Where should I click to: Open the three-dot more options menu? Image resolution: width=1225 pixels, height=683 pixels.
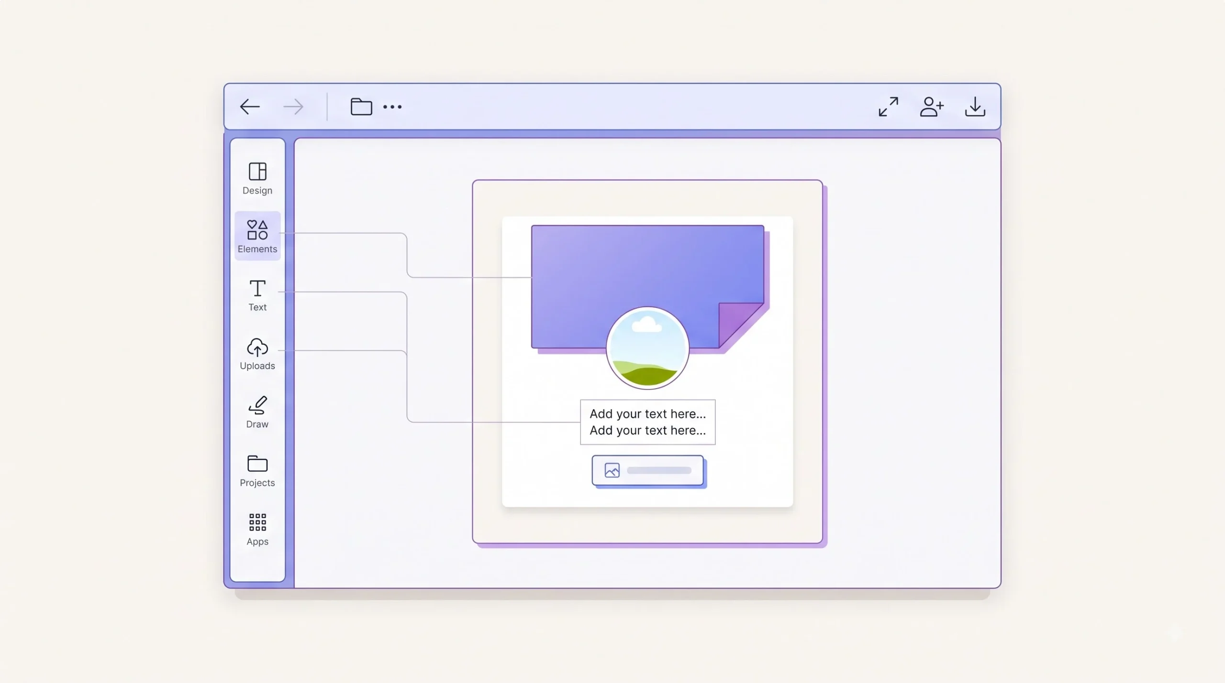click(x=392, y=107)
